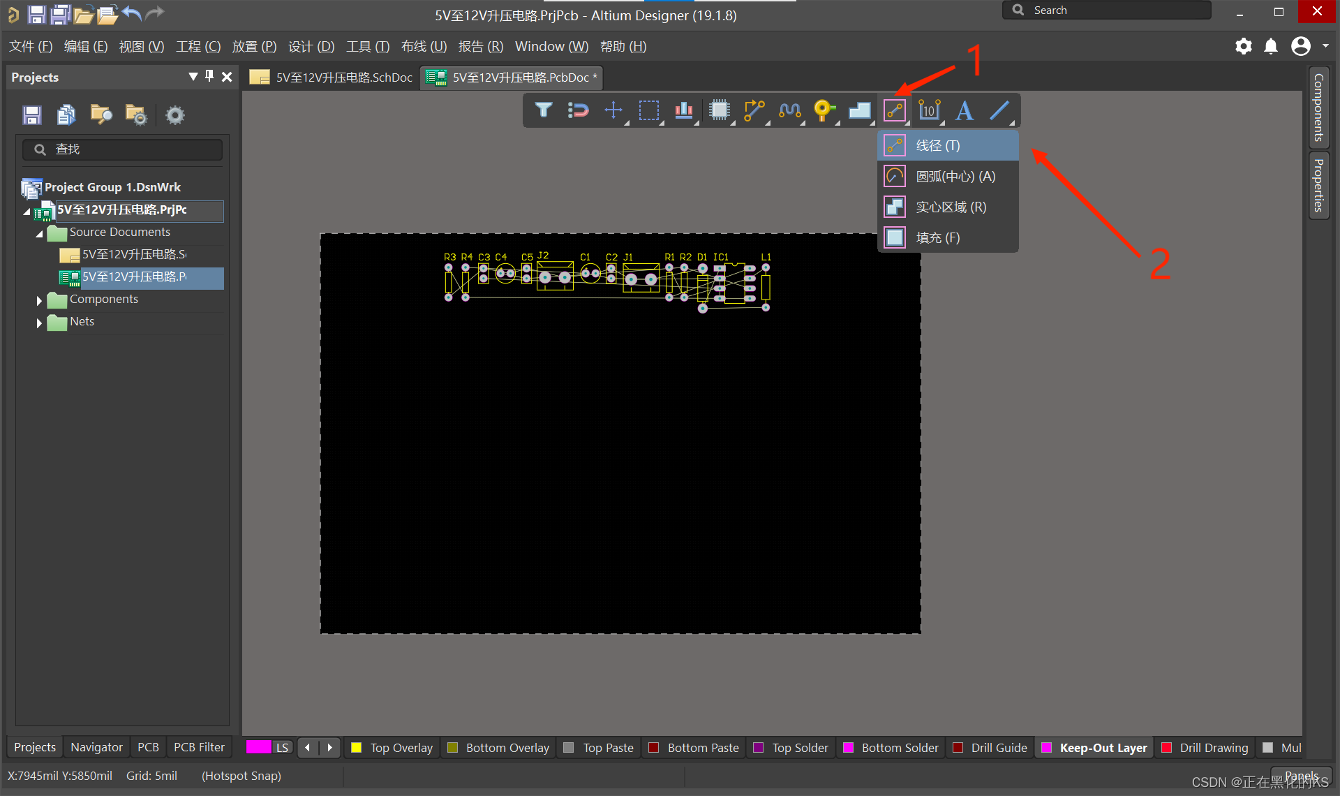This screenshot has height=796, width=1340.
Task: Click the gear icon in Projects panel
Action: (x=174, y=115)
